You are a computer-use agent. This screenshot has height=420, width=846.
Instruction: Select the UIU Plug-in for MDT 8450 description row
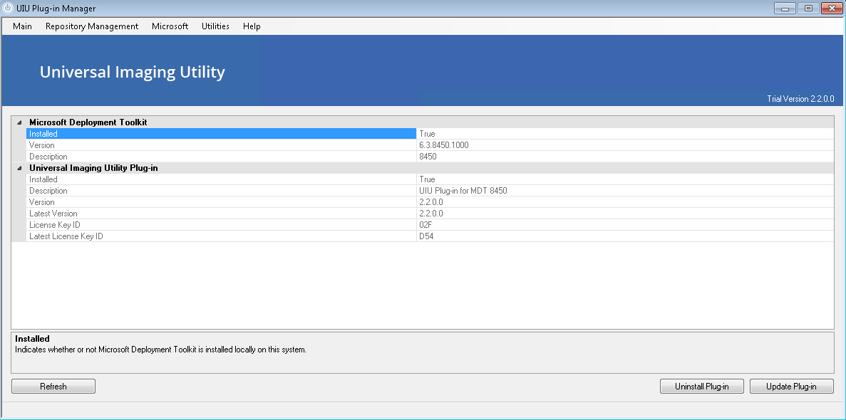click(x=221, y=191)
